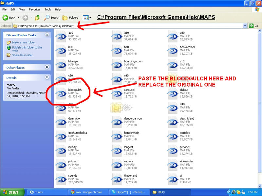Select the b40 map file icon
Screen dimensions: 262x196
pos(117,51)
